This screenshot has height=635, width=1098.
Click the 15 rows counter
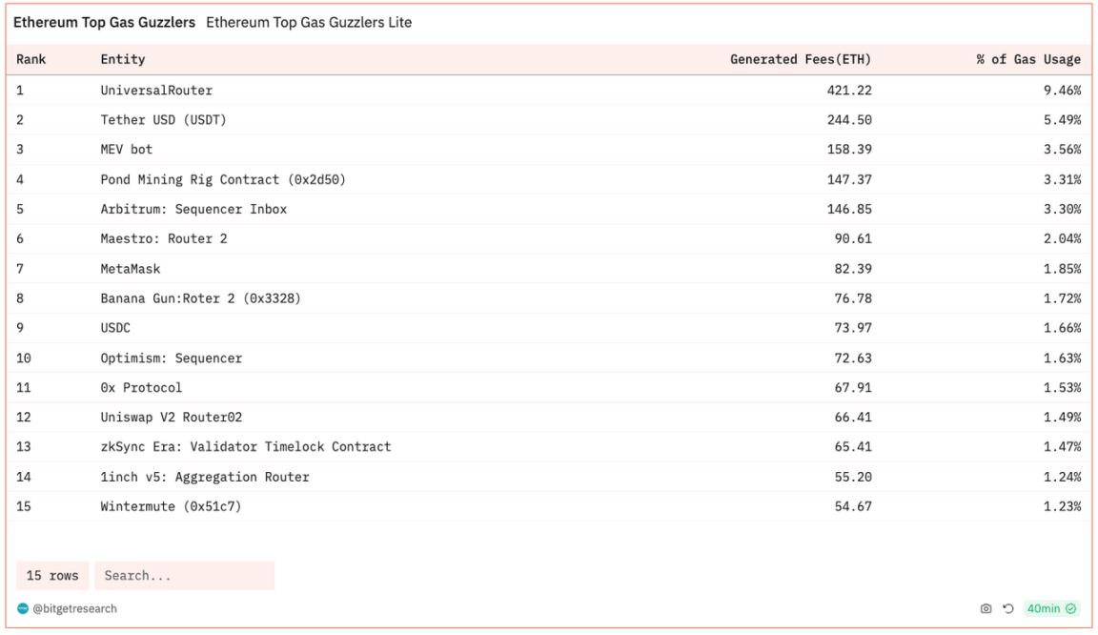tap(52, 576)
